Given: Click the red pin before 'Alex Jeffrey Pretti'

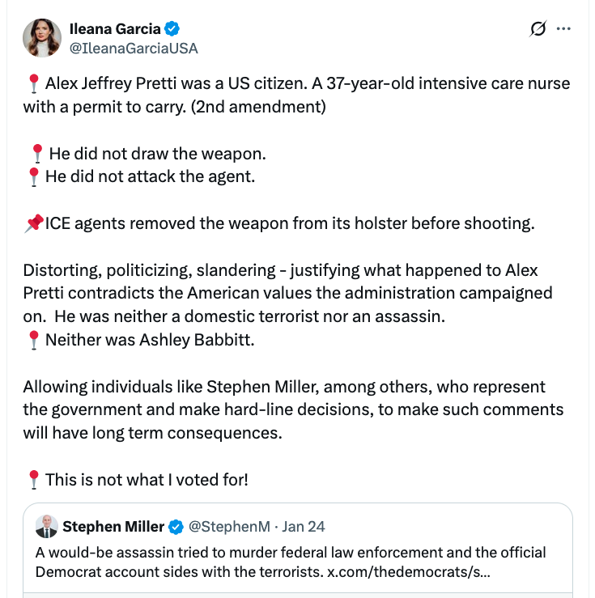Looking at the screenshot, I should (33, 83).
